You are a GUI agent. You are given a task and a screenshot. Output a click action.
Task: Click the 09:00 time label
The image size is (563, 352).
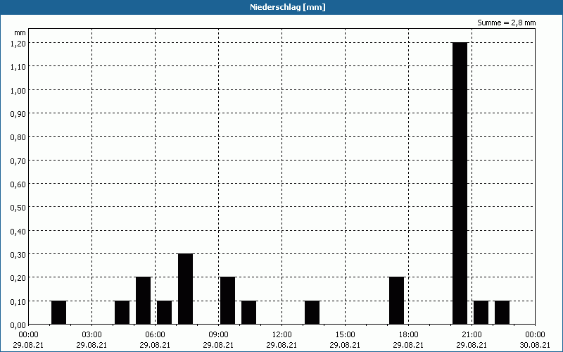click(x=218, y=335)
